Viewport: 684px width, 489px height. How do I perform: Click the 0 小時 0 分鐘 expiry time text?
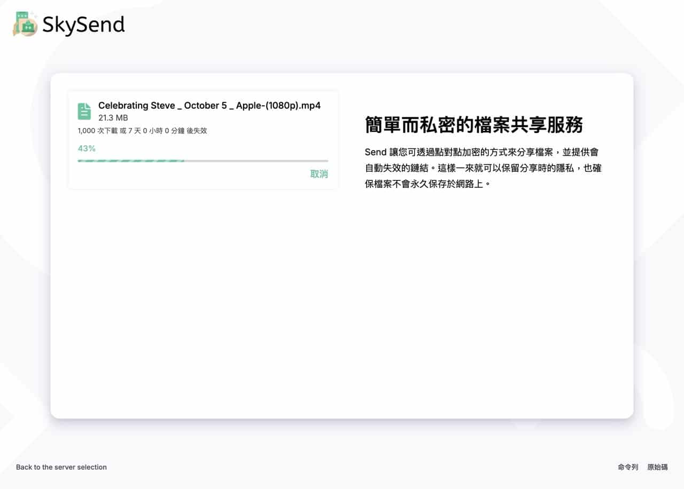pos(162,131)
